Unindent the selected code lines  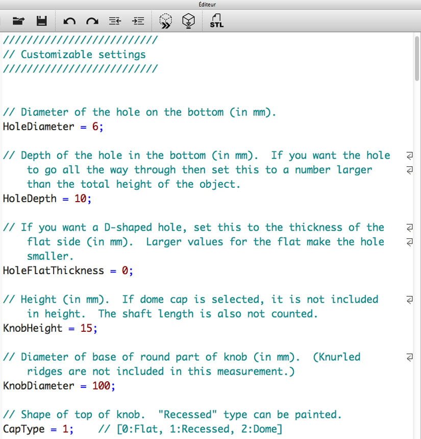115,21
